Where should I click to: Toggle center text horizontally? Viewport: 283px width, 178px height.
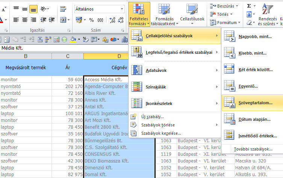pyautogui.click(x=25, y=20)
